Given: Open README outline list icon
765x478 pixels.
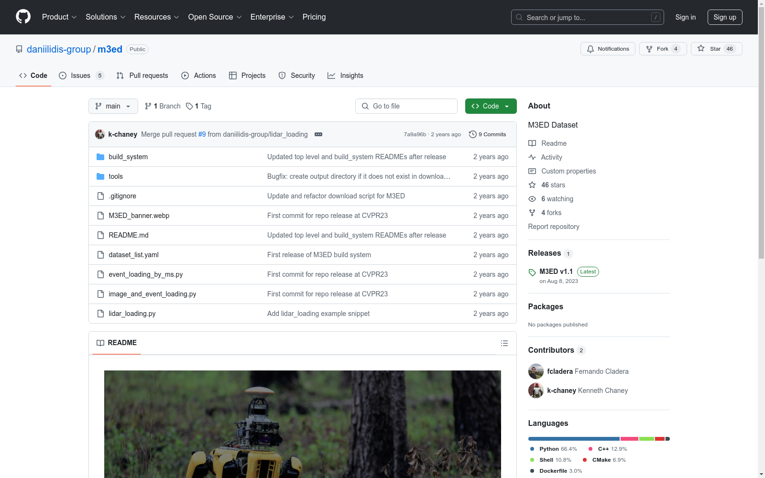Looking at the screenshot, I should coord(504,343).
